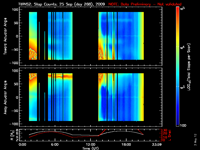Click the 'L Shell' red axis label
Viewport: 200px width, 150px height.
pyautogui.click(x=169, y=135)
